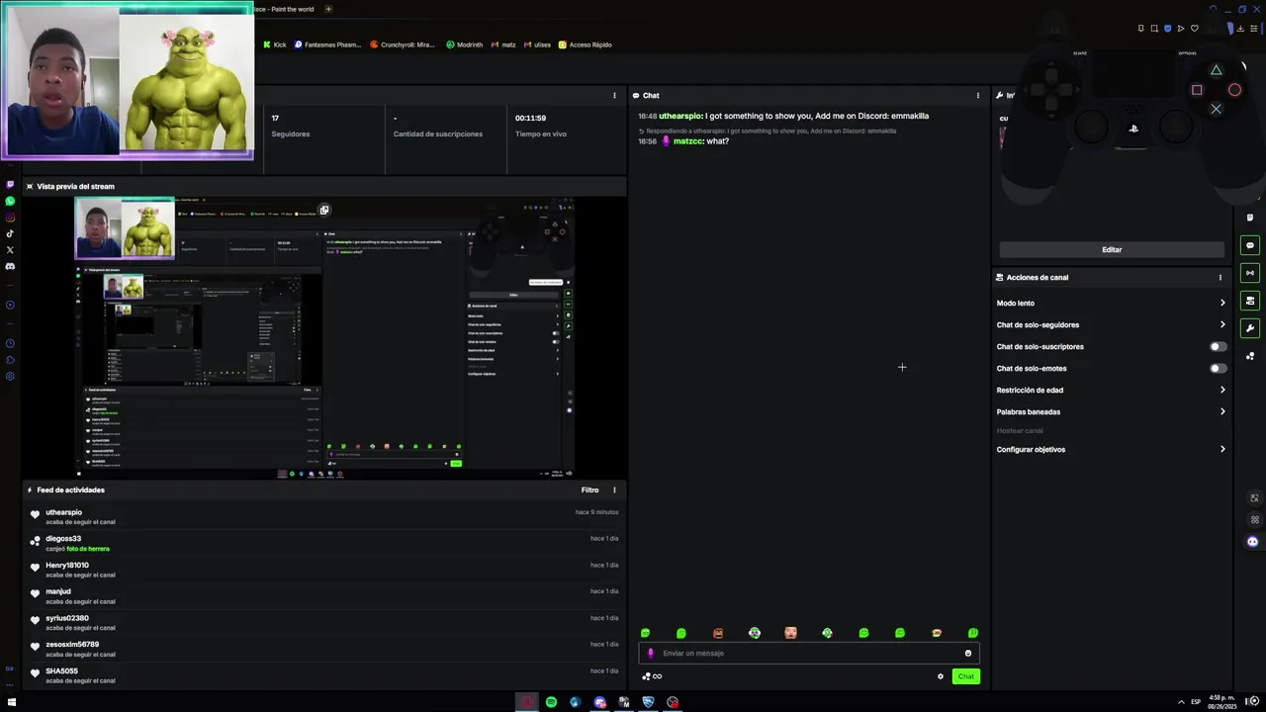Toggle the channel actions widget icon
This screenshot has width=1266, height=712.
pyautogui.click(x=1250, y=301)
